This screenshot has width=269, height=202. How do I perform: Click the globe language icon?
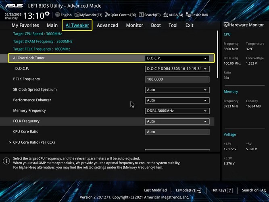point(58,15)
